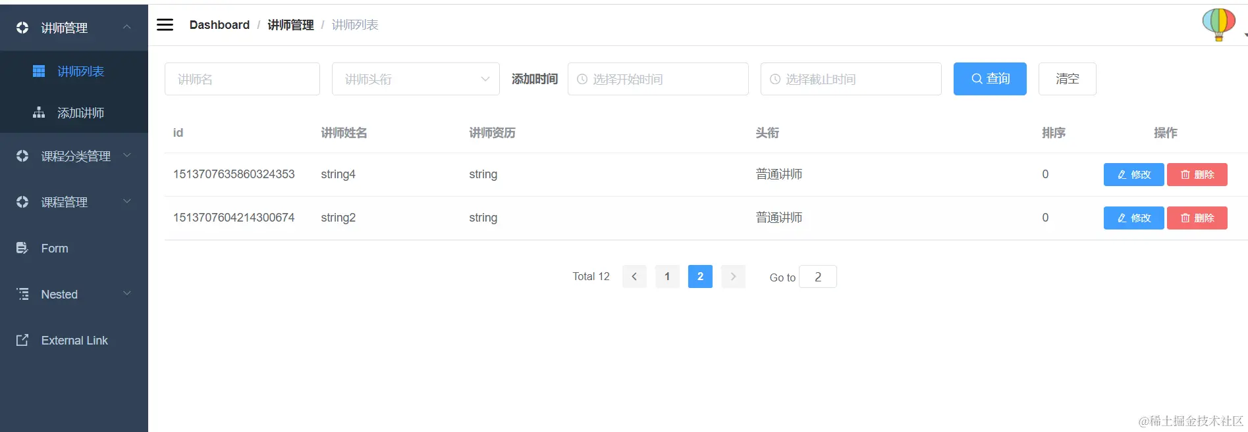Click the clock icon in 选择截止时间
Viewport: 1248px width, 432px height.
tap(775, 79)
